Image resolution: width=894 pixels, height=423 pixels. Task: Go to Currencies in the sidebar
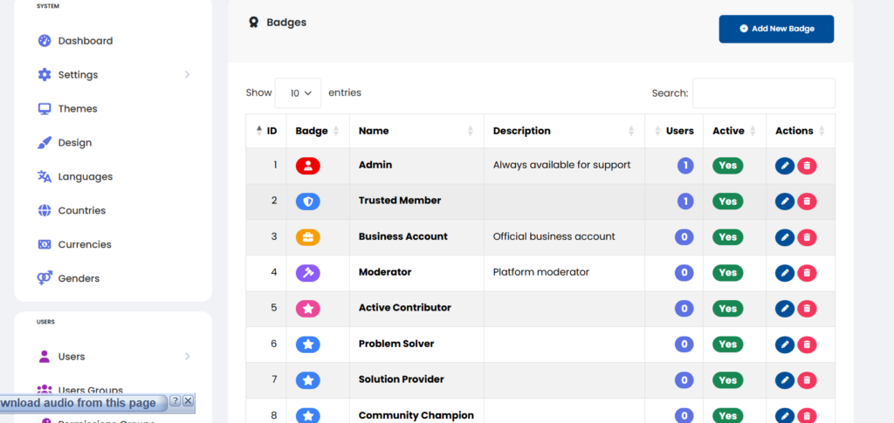(85, 245)
